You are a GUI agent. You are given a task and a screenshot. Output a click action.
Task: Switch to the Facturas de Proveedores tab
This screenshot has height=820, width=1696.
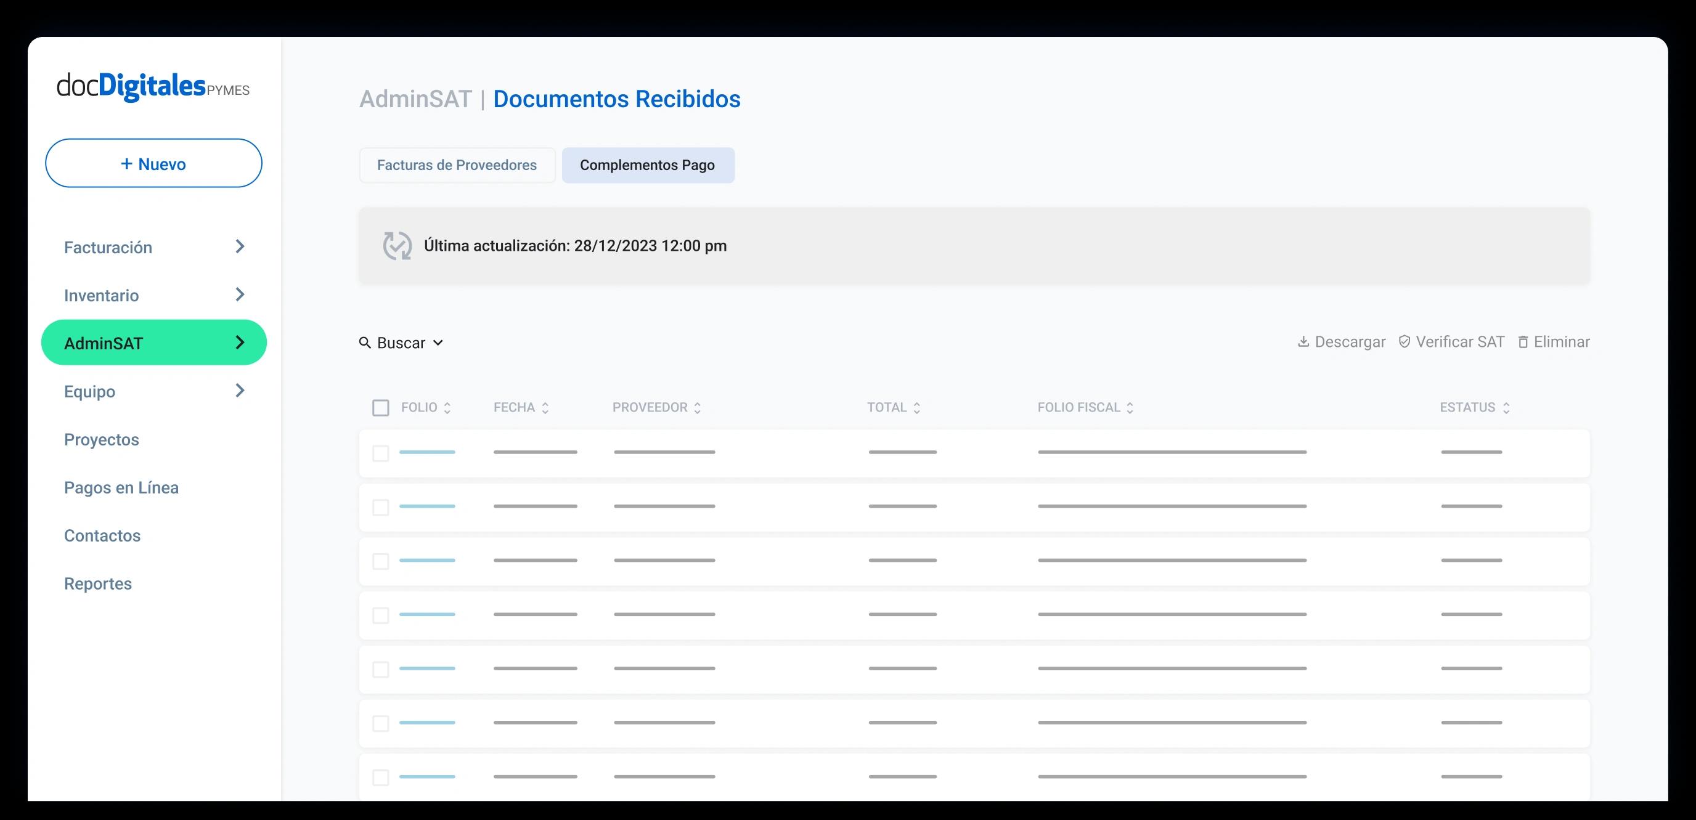point(456,165)
